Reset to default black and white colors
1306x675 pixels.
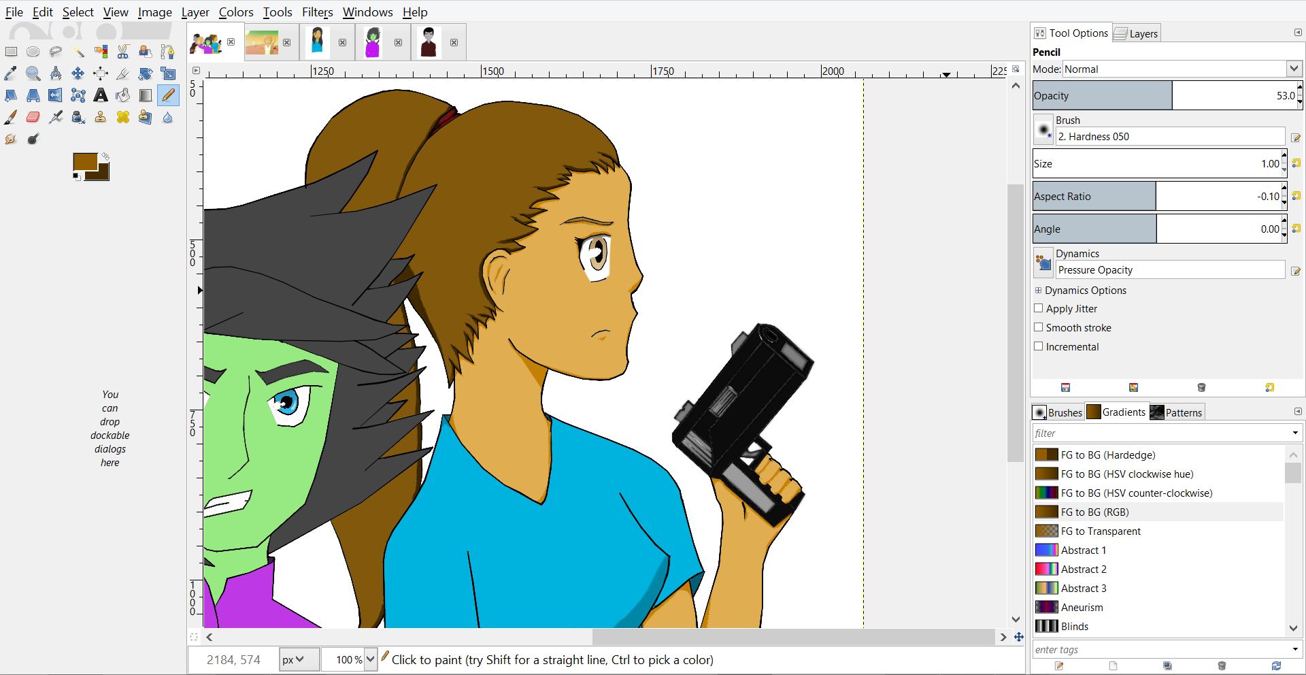76,177
